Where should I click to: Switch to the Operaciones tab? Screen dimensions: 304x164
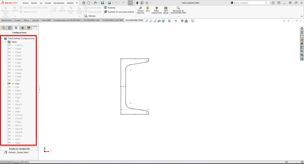(7, 20)
